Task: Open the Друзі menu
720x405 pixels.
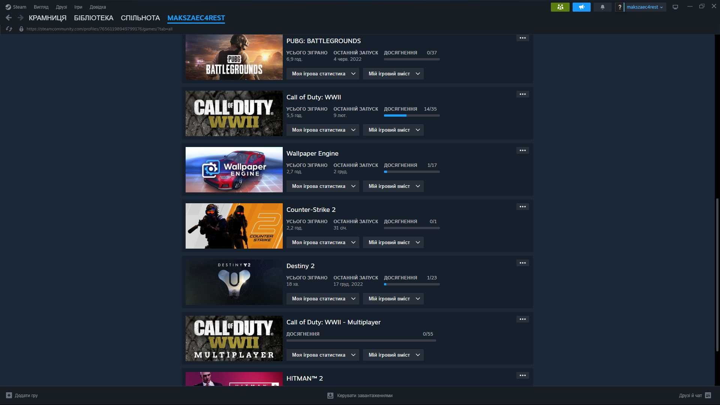Action: 61,7
